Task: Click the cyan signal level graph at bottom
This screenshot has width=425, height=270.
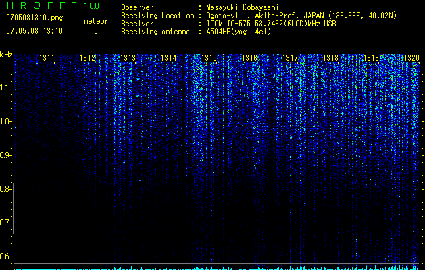Action: pos(217,268)
